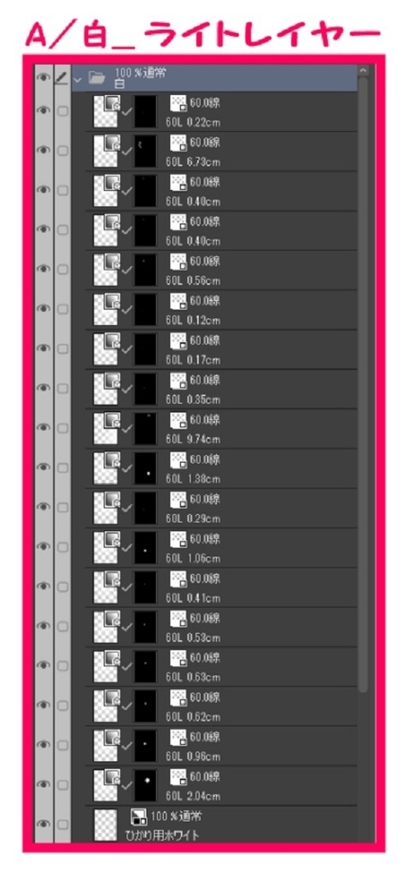409x876 pixels.
Task: Select the mask thumbnail of 60L 2.04cm layer
Action: [146, 785]
